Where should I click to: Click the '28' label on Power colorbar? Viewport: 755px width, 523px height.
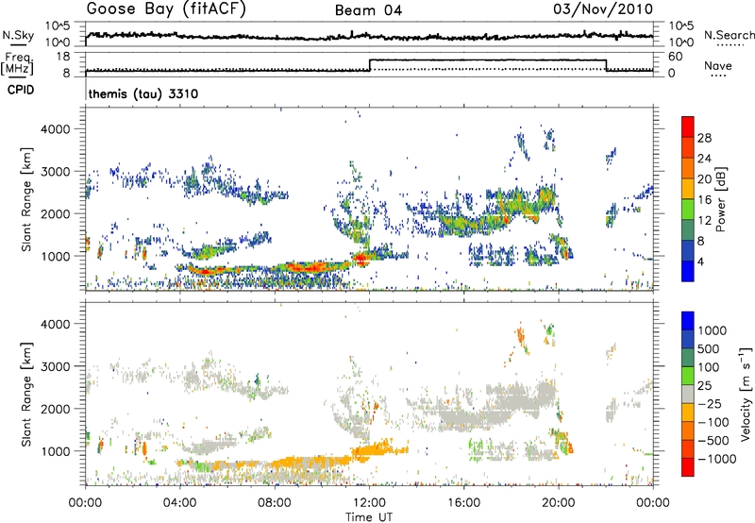tap(704, 138)
